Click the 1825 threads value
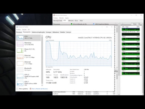 56,78
